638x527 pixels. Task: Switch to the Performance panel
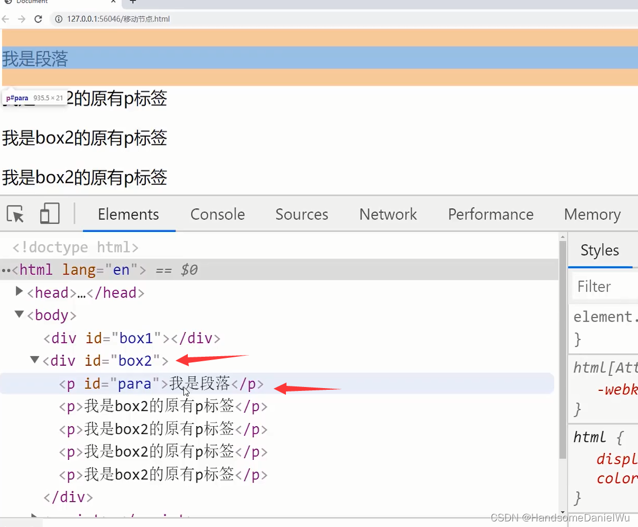[491, 214]
